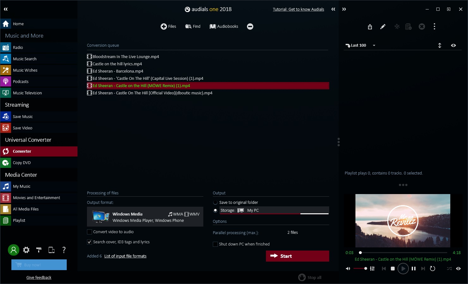Open the equalizer icon in player
The width and height of the screenshot is (468, 284).
[372, 269]
